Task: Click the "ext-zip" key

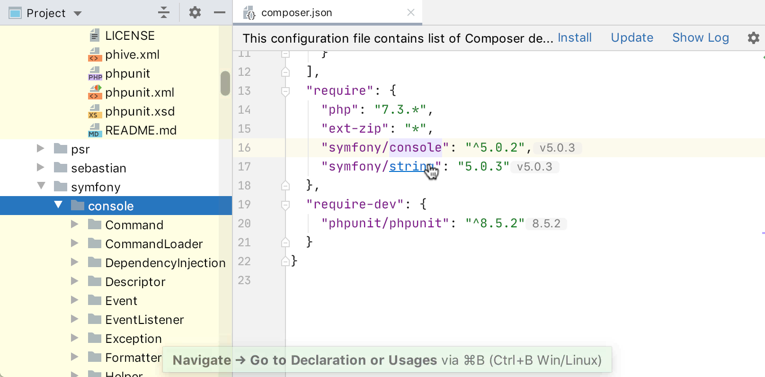Action: point(355,128)
